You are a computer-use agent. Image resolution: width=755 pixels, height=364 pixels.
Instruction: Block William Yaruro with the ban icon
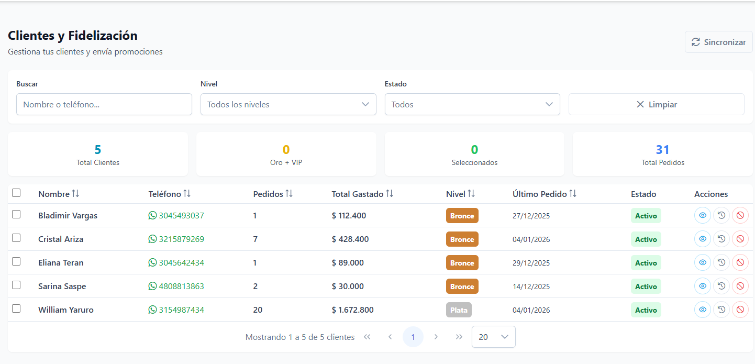740,310
